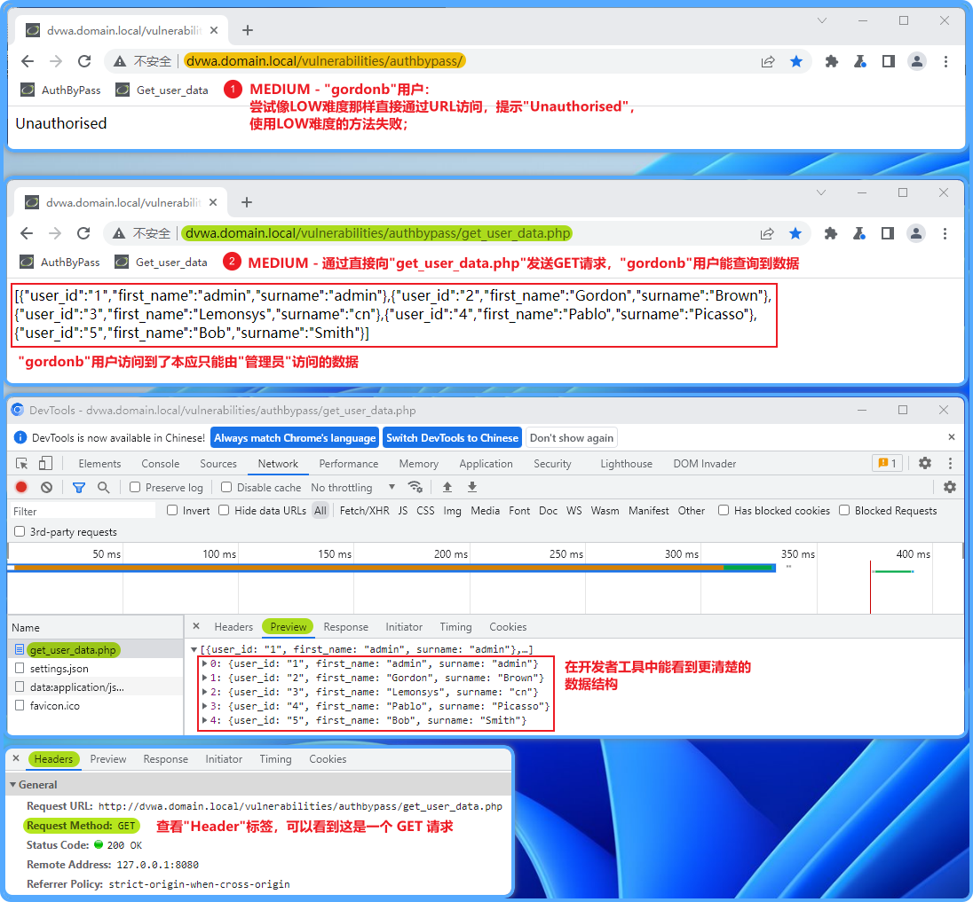Open AuthByPass bookmark in top window
The width and height of the screenshot is (973, 902).
click(x=60, y=90)
